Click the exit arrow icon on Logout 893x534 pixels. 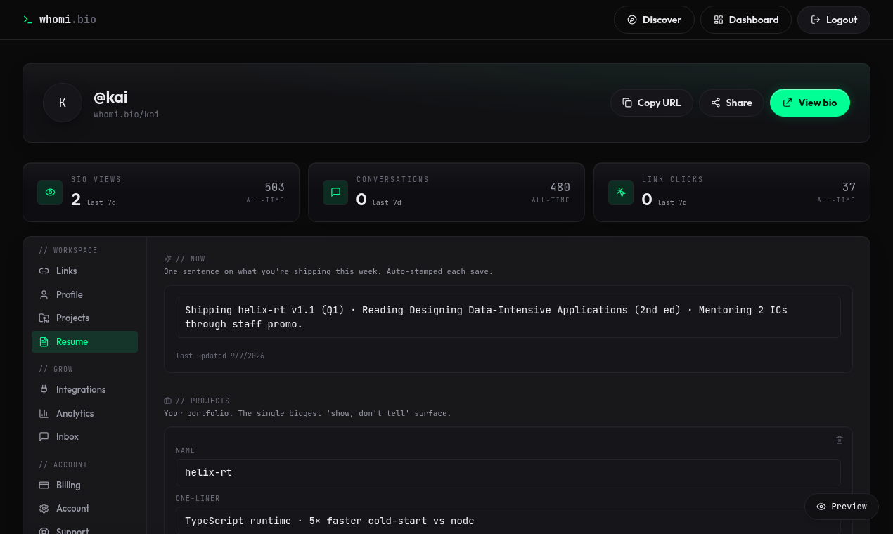coord(816,20)
